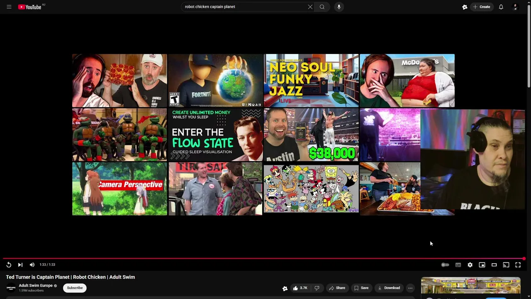Toggle subtitles closed captions
This screenshot has height=299, width=531.
[458, 265]
